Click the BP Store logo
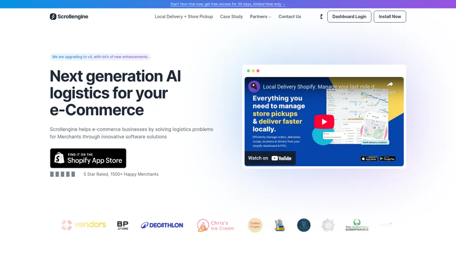The width and height of the screenshot is (456, 256). pos(123,225)
